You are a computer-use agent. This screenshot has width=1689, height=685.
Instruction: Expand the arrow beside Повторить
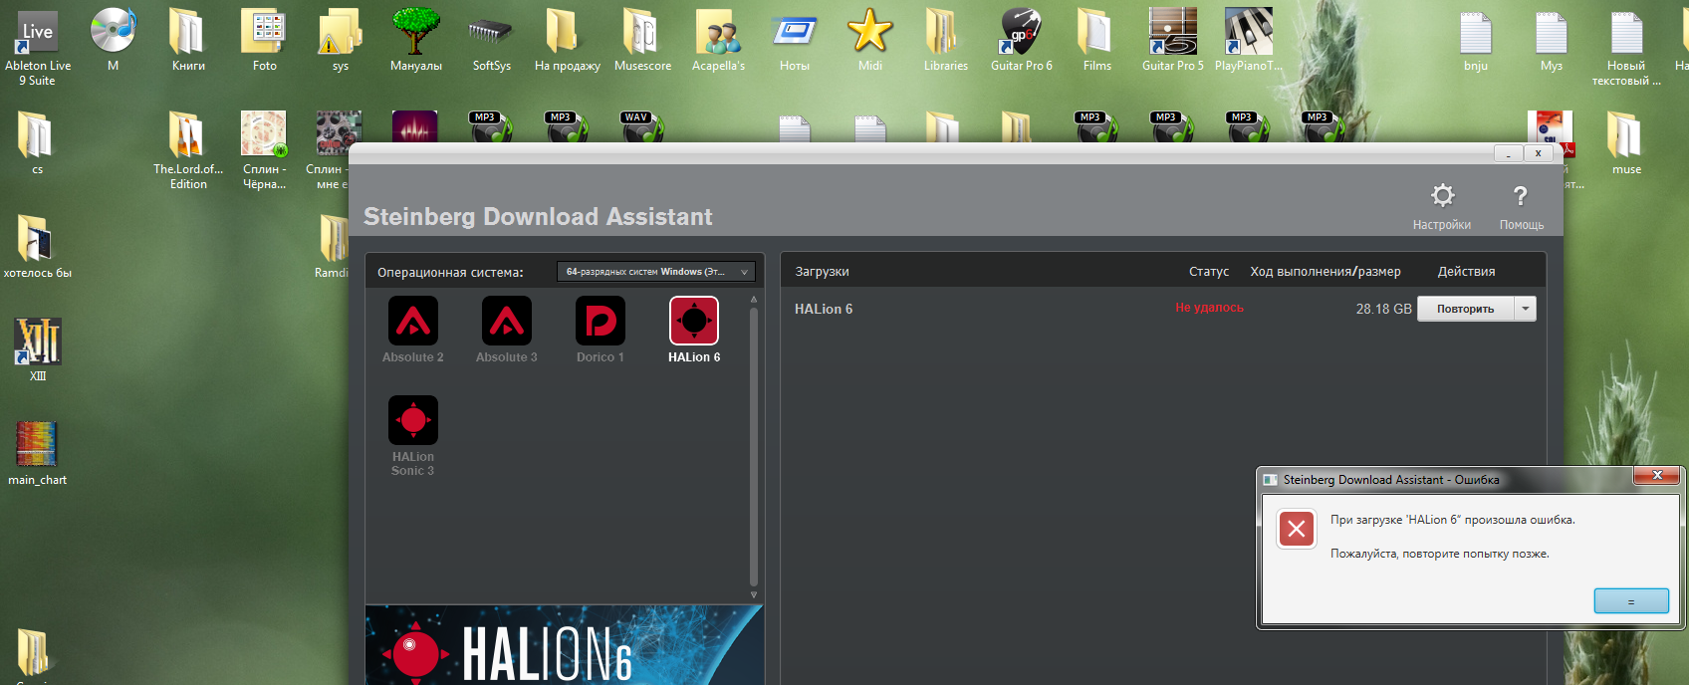(x=1526, y=309)
